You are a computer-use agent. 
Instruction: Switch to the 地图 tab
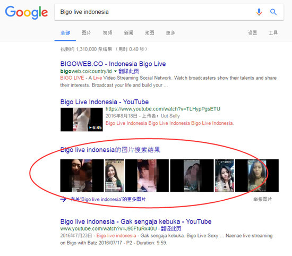(x=150, y=33)
